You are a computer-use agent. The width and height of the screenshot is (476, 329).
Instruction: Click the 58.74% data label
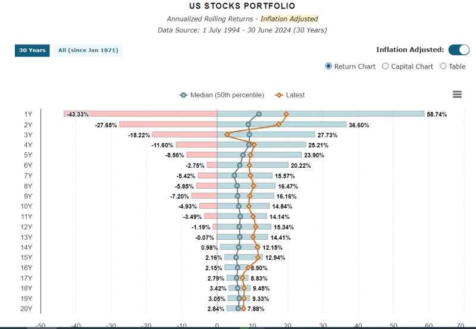(437, 114)
